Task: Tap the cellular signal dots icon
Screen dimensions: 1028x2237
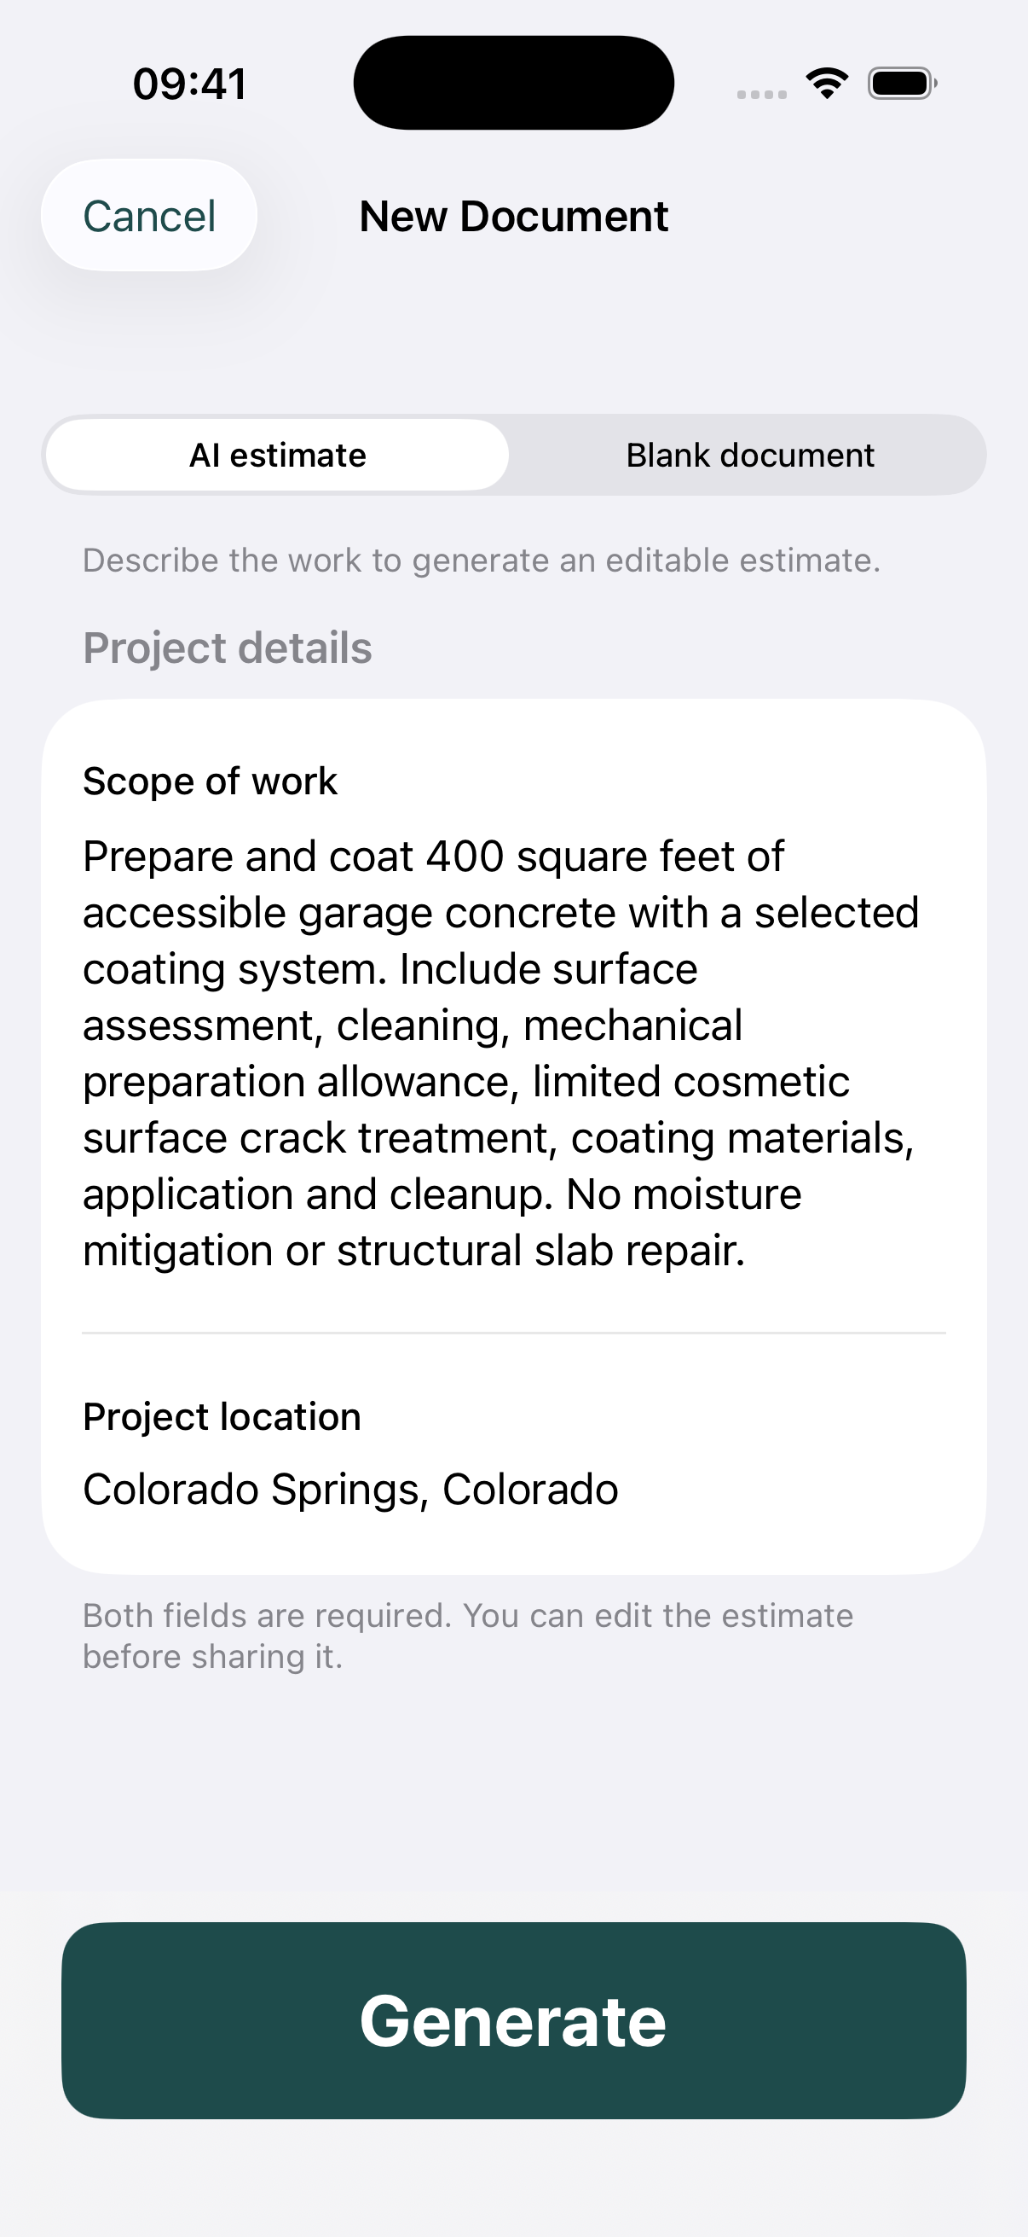Action: pos(762,94)
